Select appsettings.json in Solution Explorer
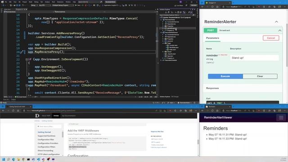The width and height of the screenshot is (288, 162). [172, 28]
